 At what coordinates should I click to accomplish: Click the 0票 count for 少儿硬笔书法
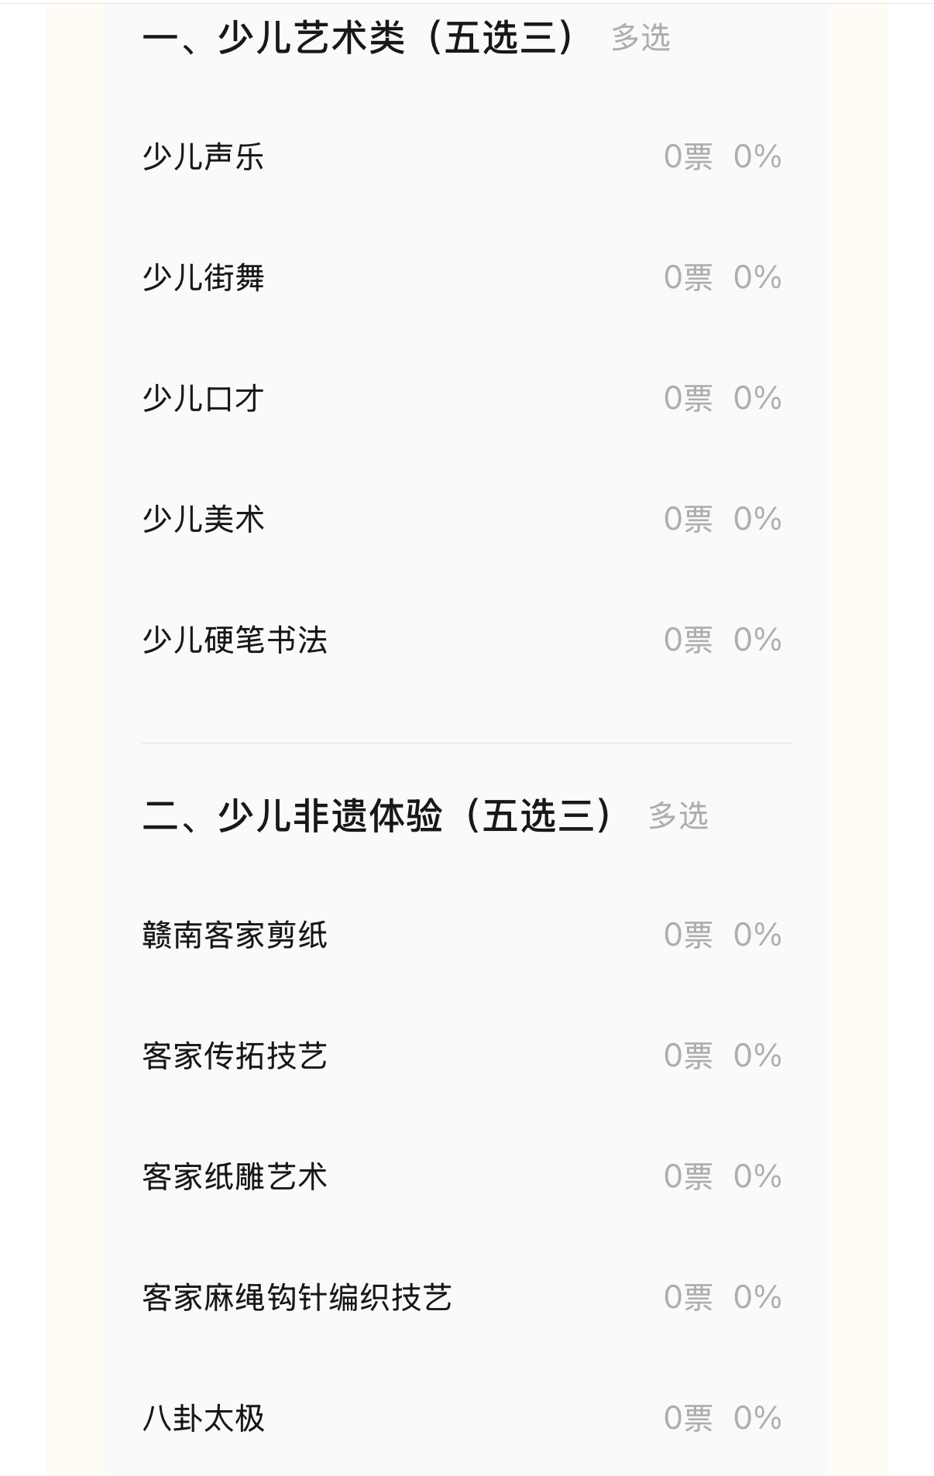click(688, 640)
